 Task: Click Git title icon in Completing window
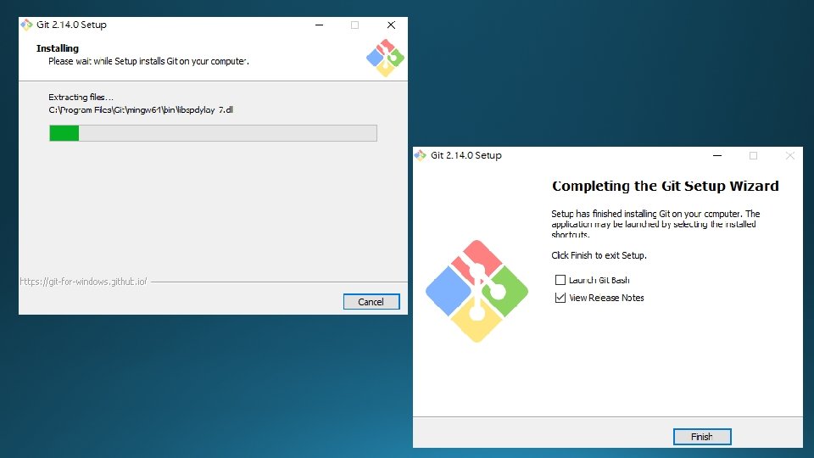(x=421, y=155)
